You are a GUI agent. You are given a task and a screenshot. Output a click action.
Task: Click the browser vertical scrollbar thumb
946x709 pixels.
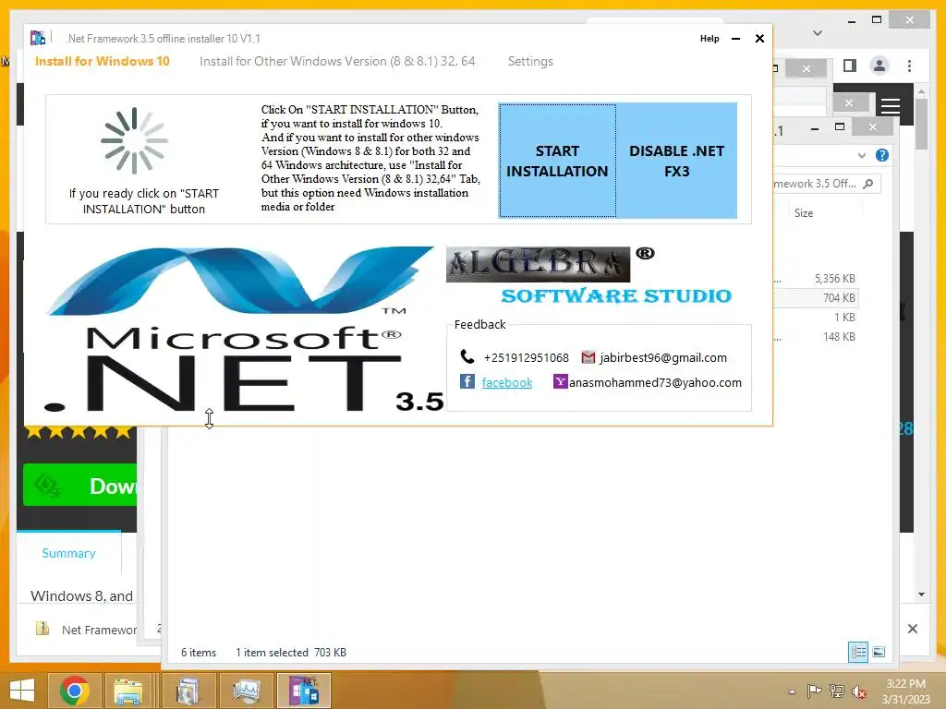tap(921, 125)
